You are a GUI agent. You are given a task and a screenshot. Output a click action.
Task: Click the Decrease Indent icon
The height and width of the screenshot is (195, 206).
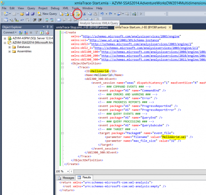click(34, 20)
